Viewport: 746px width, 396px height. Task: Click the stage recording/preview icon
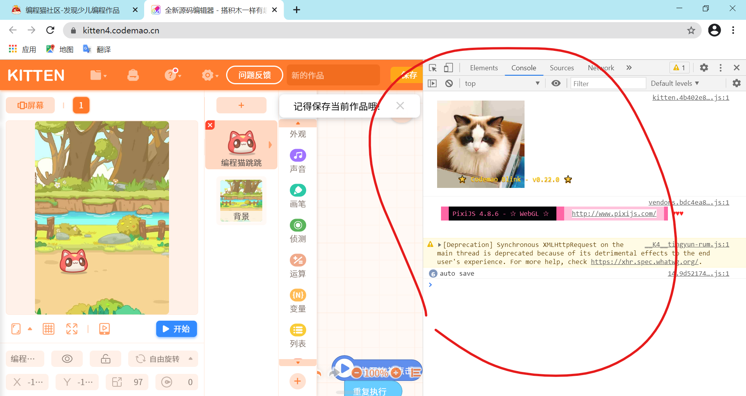(105, 329)
